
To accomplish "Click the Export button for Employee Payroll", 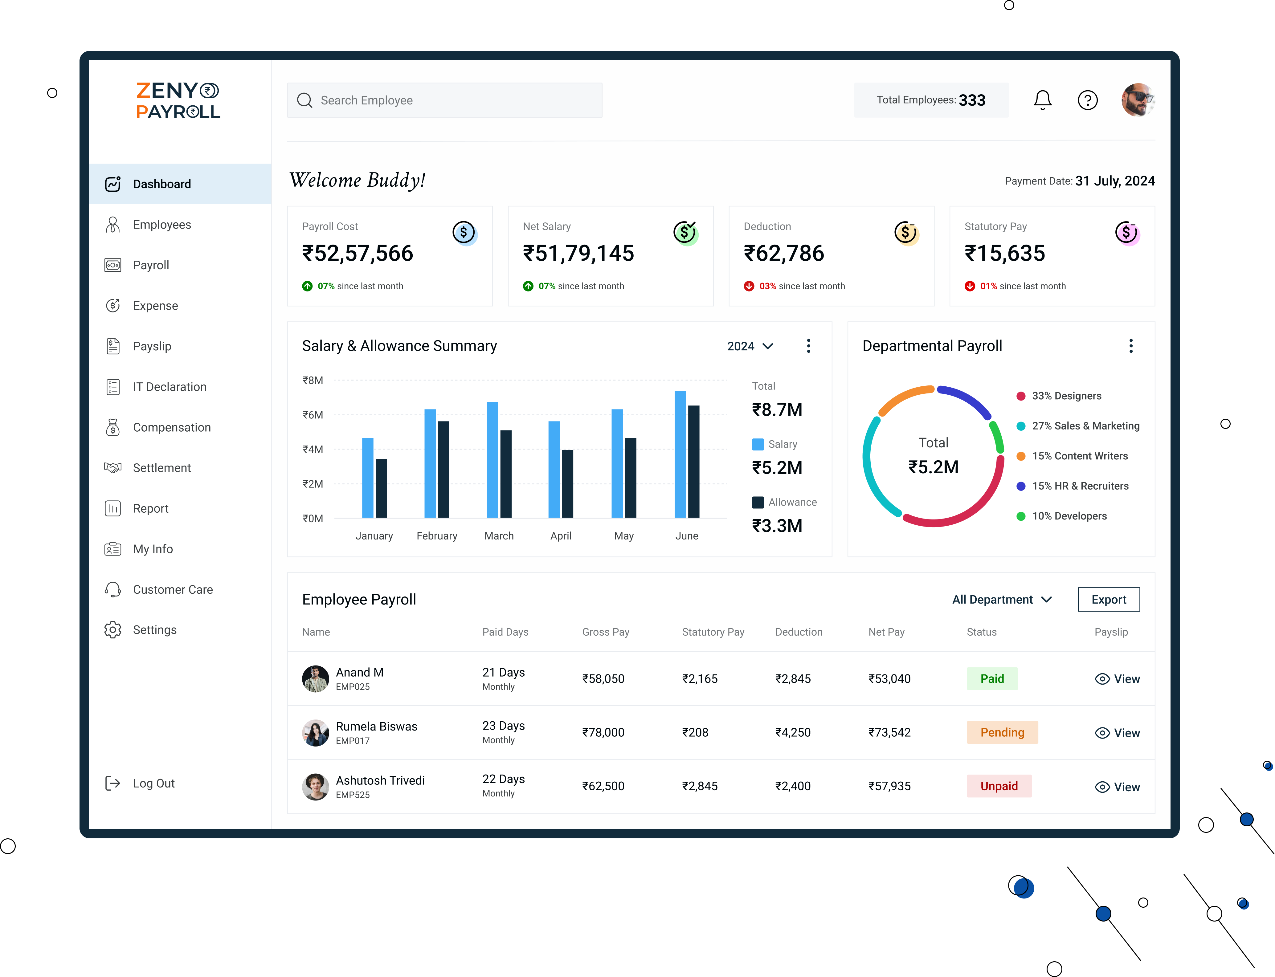I will point(1108,599).
